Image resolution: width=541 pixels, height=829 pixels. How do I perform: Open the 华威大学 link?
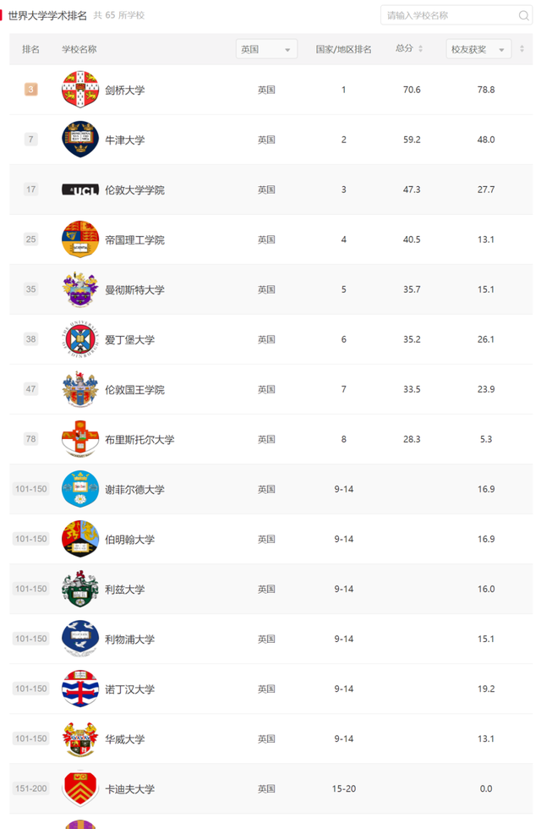coord(125,738)
